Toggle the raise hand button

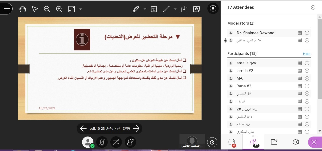pyautogui.click(x=130, y=142)
